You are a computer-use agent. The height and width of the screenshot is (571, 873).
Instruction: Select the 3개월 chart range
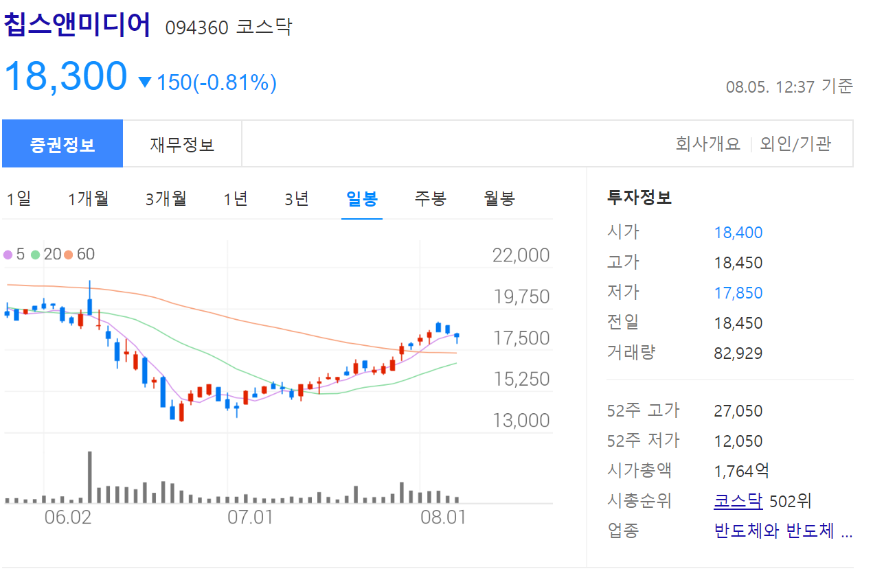tap(166, 198)
